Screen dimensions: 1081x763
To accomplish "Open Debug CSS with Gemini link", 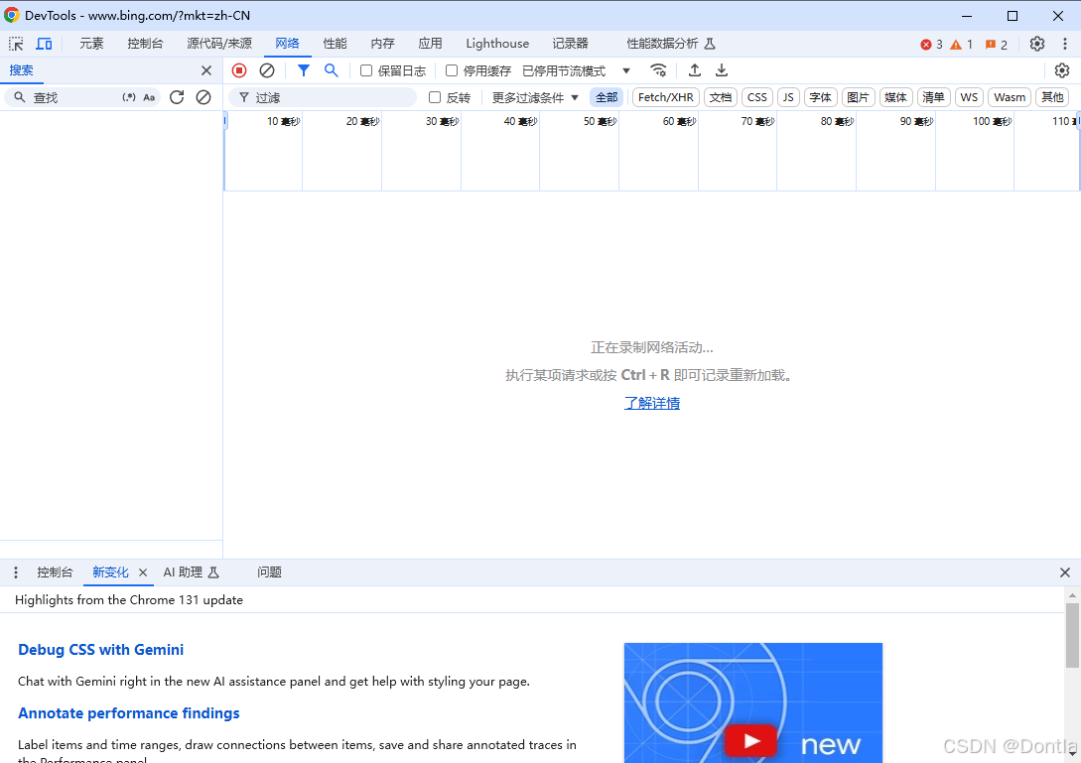I will [100, 650].
